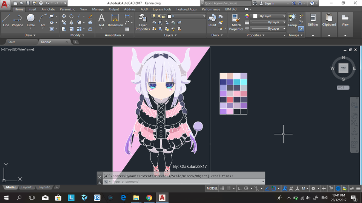Open the AutoCAD application menu button

pyautogui.click(x=5, y=5)
